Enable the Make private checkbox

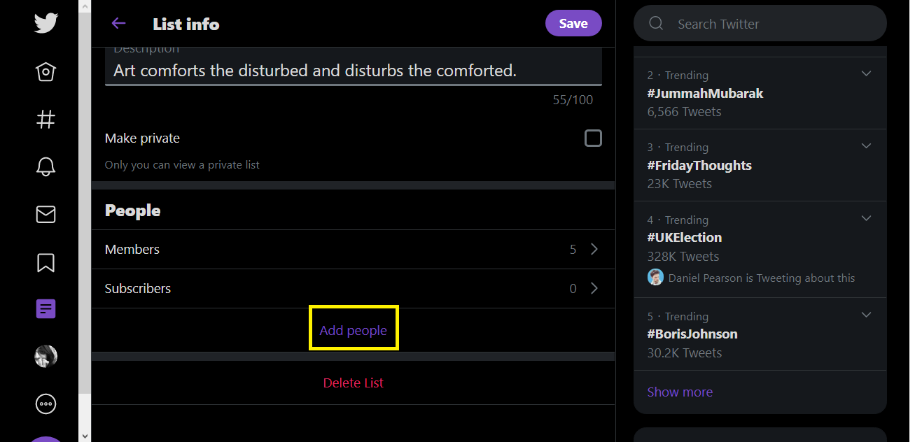coord(593,138)
